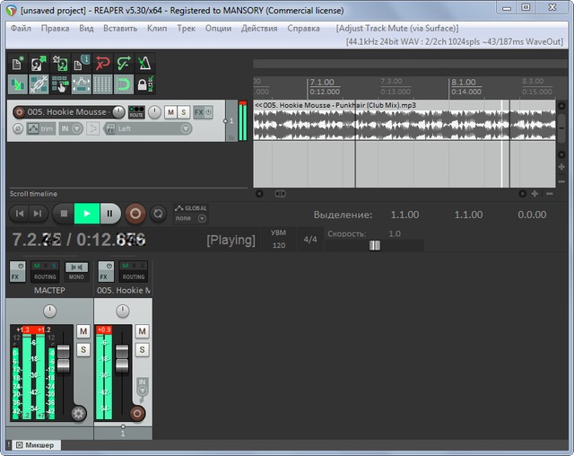Open the Вставить menu

click(x=120, y=28)
